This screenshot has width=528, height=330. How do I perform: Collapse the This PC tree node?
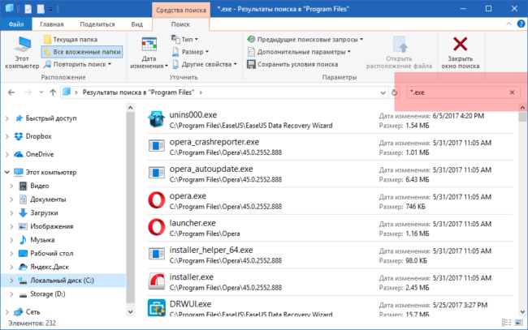click(7, 172)
